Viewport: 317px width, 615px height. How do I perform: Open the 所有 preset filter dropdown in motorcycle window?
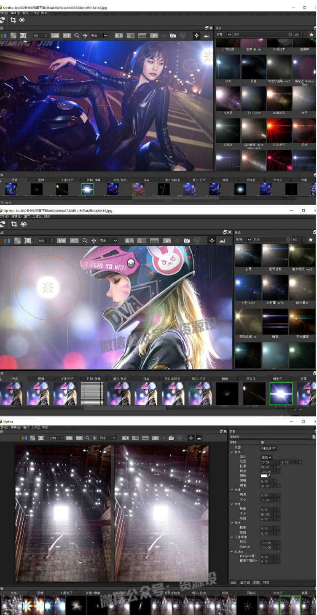(224, 35)
